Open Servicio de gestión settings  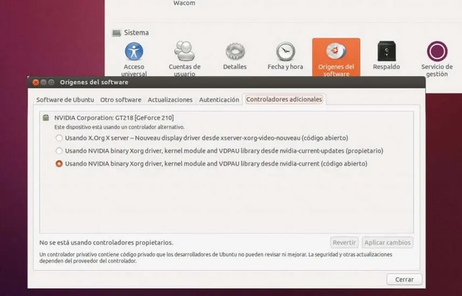click(437, 59)
